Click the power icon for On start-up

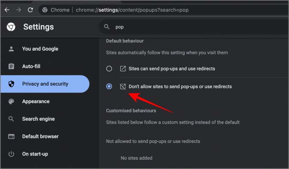[x=11, y=154]
